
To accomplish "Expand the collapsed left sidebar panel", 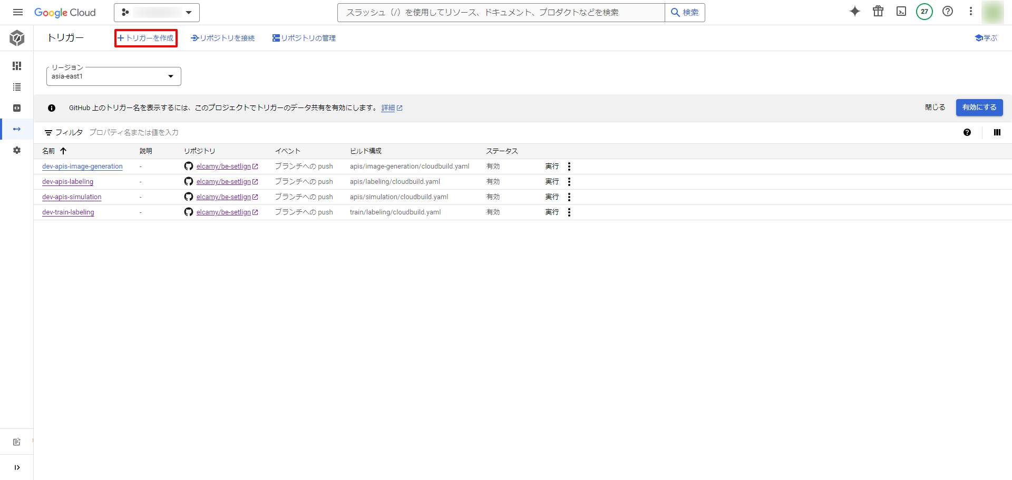I will [17, 467].
